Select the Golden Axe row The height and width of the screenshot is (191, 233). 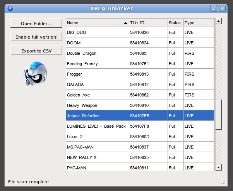[140, 95]
